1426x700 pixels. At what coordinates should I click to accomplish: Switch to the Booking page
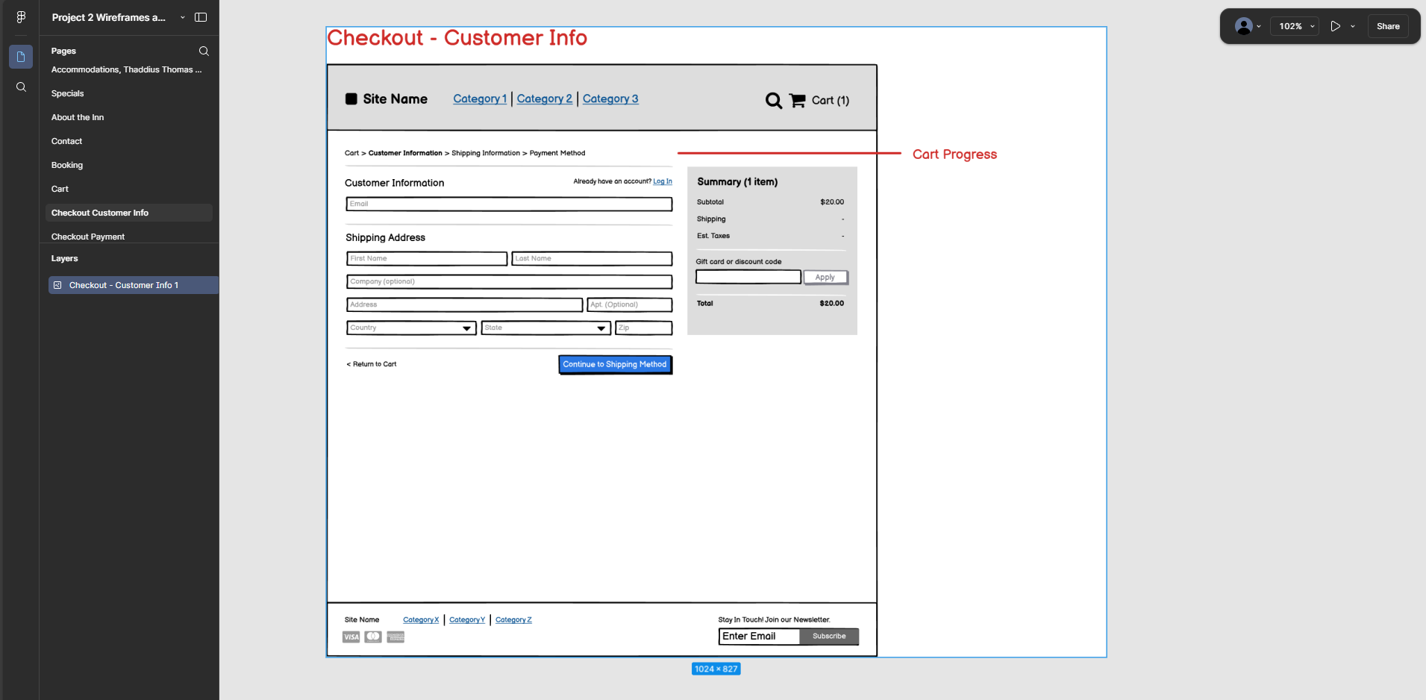67,165
